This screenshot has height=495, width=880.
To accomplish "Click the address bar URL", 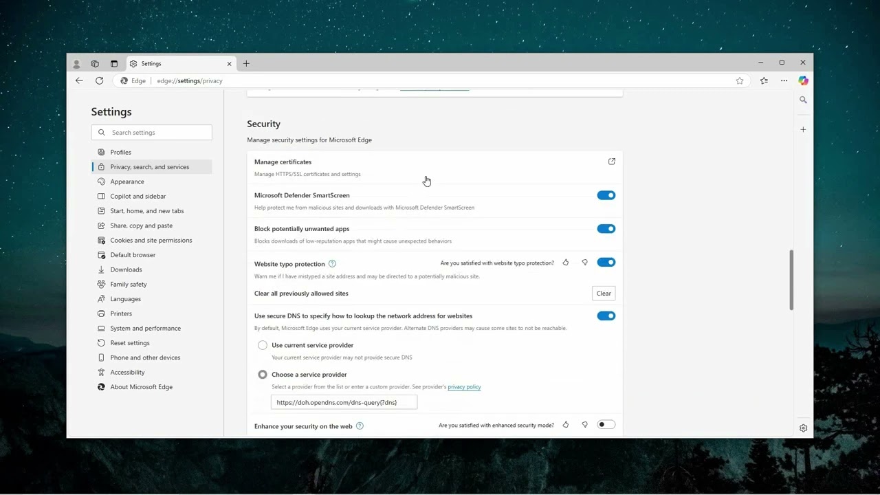I will 190,80.
